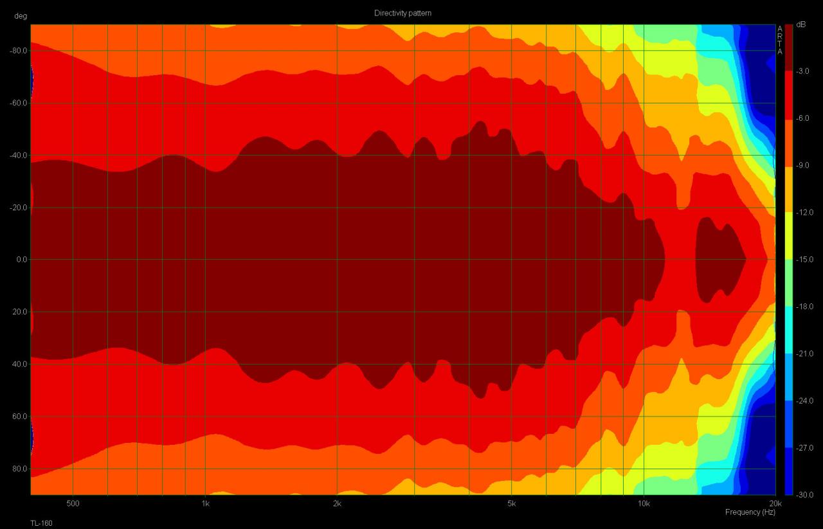
Task: Select the 2k frequency axis label
Action: coord(337,503)
